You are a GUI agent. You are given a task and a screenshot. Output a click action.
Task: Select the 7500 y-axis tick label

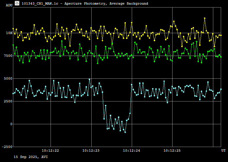[8, 56]
